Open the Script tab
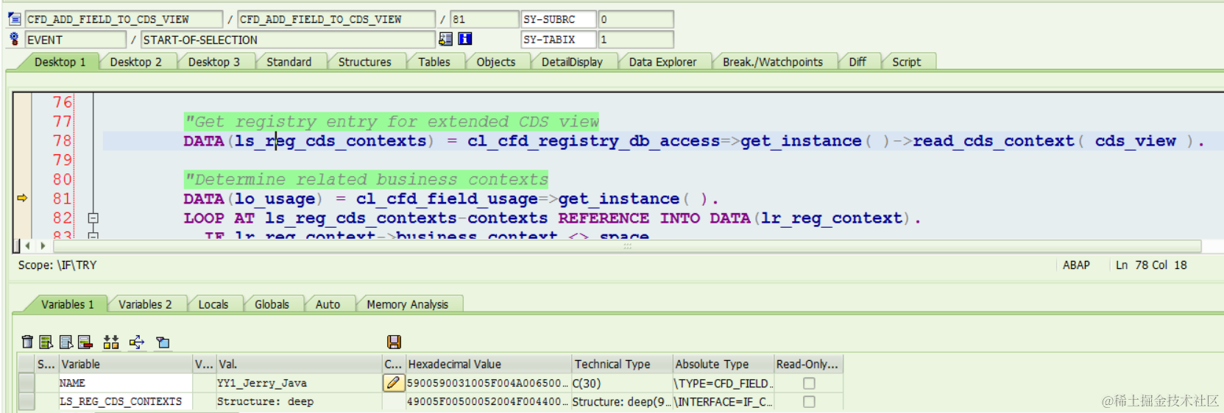The image size is (1224, 413). click(906, 62)
